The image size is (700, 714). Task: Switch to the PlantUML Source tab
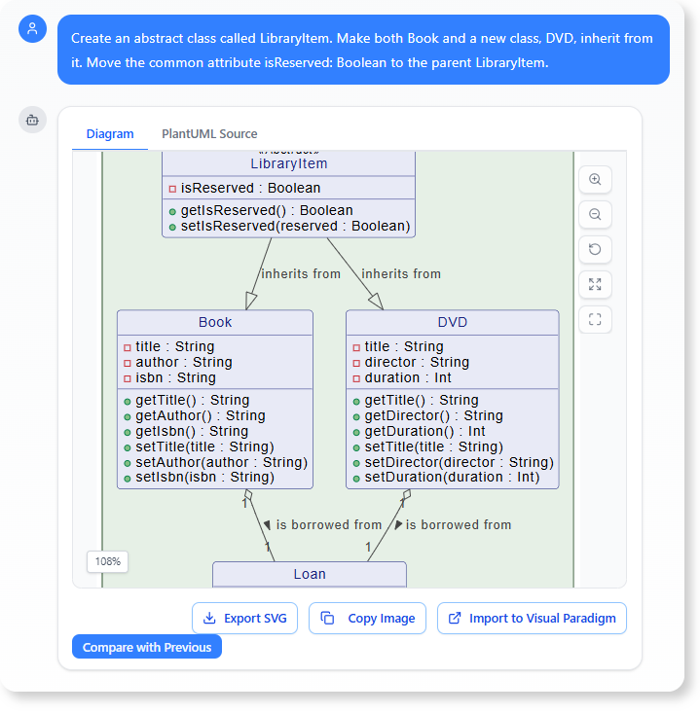209,133
